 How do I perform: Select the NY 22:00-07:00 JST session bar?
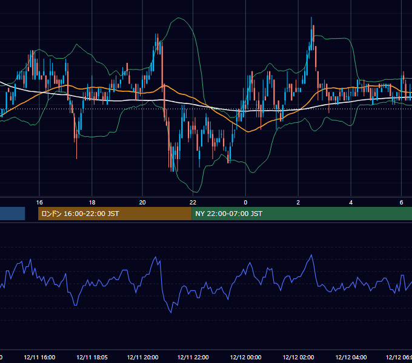point(302,214)
